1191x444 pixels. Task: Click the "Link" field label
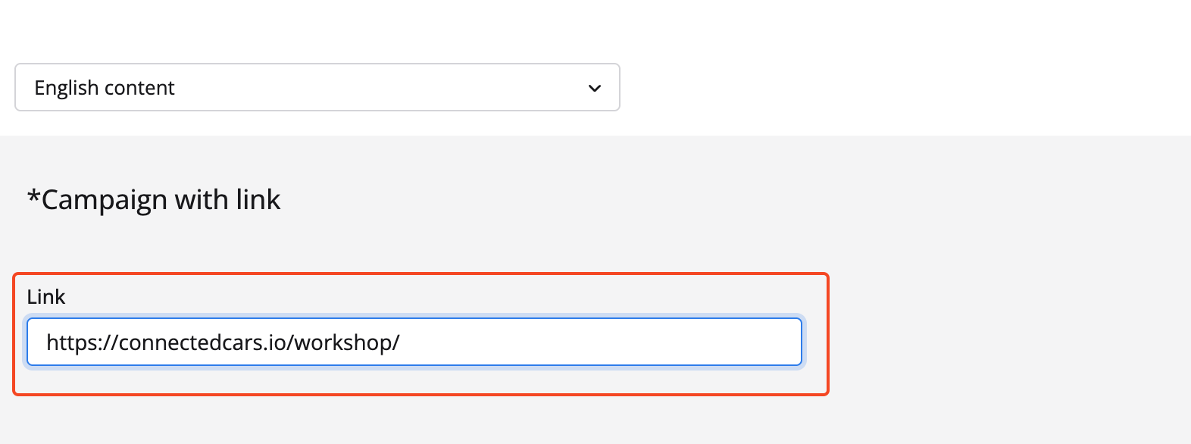pos(46,297)
